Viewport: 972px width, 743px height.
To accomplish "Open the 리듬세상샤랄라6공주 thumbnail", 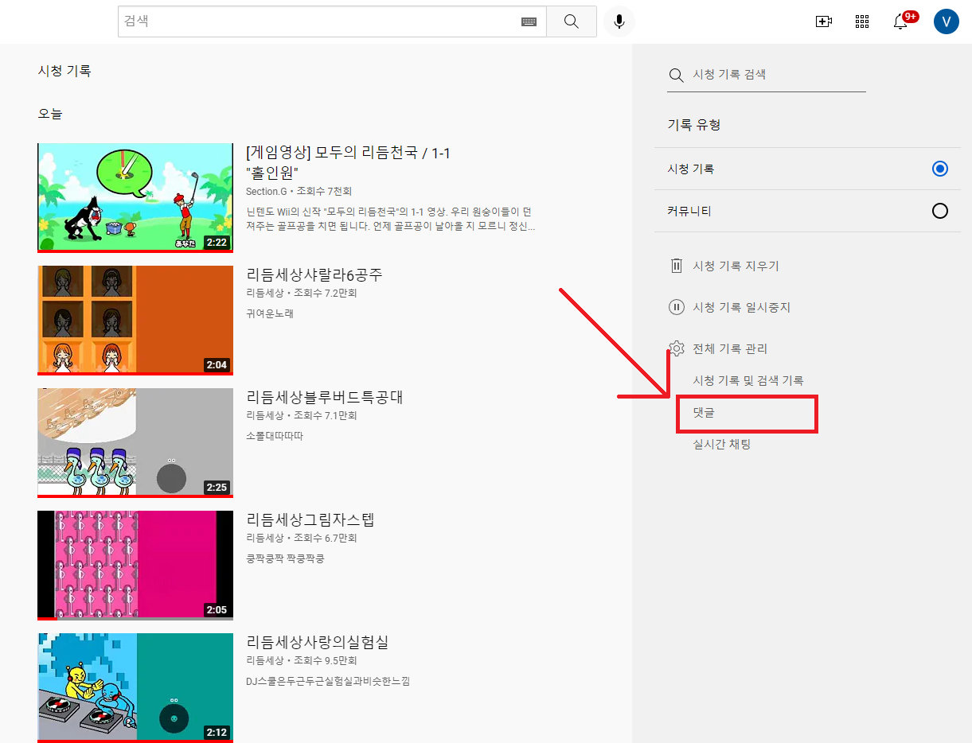I will [135, 320].
